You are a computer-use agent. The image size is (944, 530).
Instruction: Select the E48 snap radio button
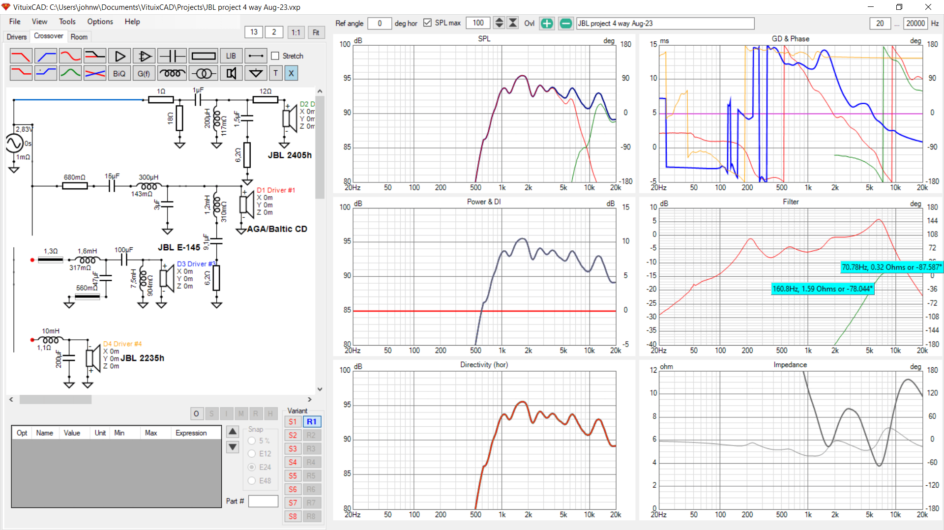pos(252,480)
